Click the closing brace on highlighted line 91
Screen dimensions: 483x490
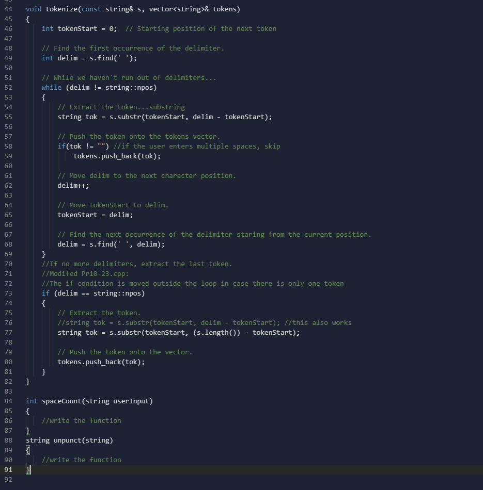pyautogui.click(x=27, y=470)
